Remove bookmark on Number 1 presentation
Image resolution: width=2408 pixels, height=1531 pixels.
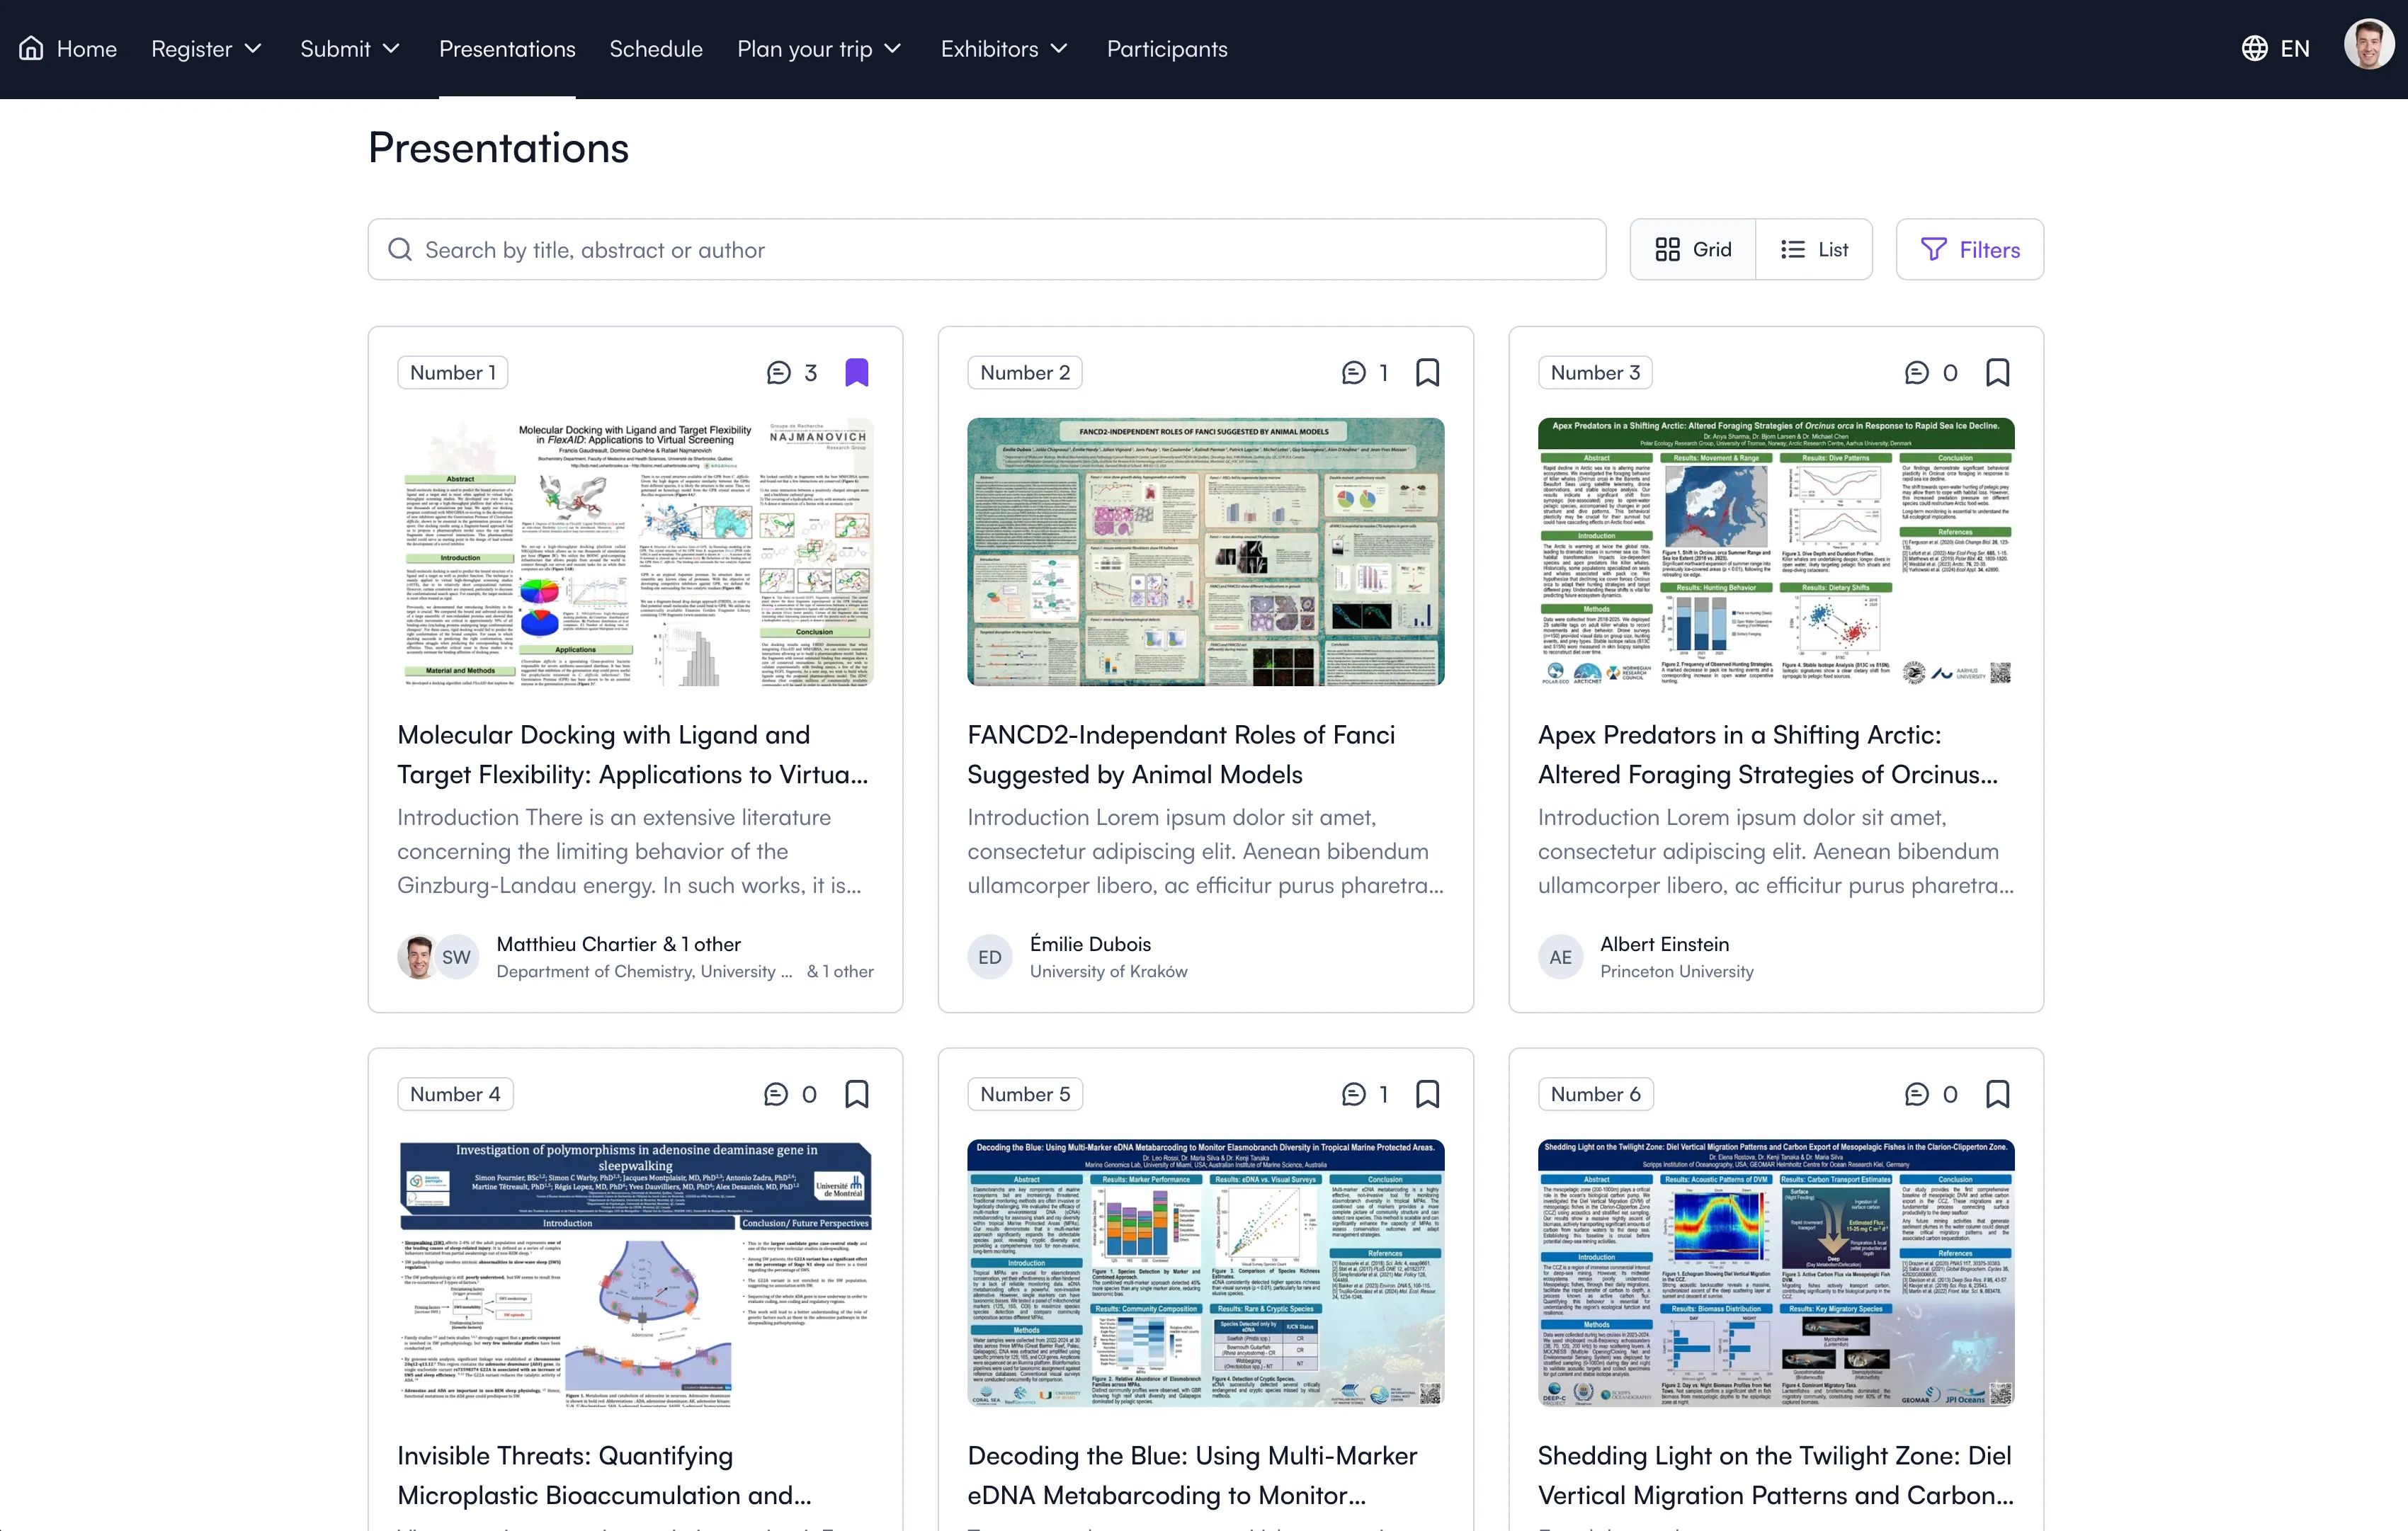click(856, 372)
